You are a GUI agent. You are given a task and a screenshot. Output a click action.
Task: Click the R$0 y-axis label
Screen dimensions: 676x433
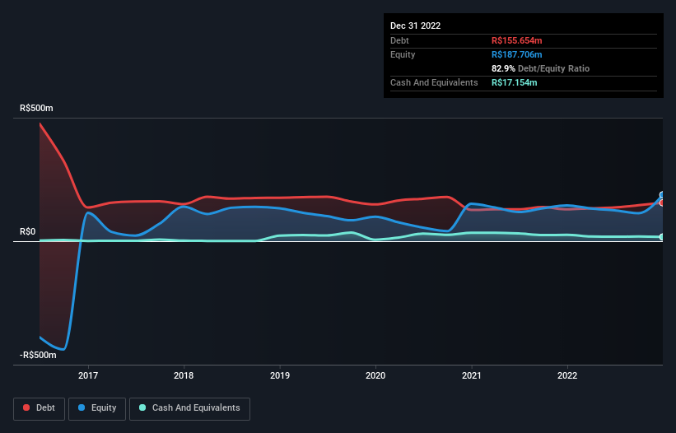[28, 232]
